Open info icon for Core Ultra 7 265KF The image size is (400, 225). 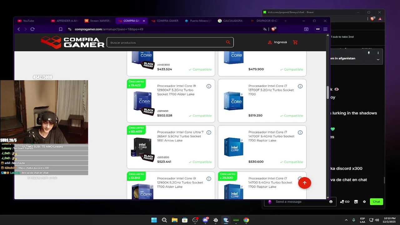pos(209,132)
